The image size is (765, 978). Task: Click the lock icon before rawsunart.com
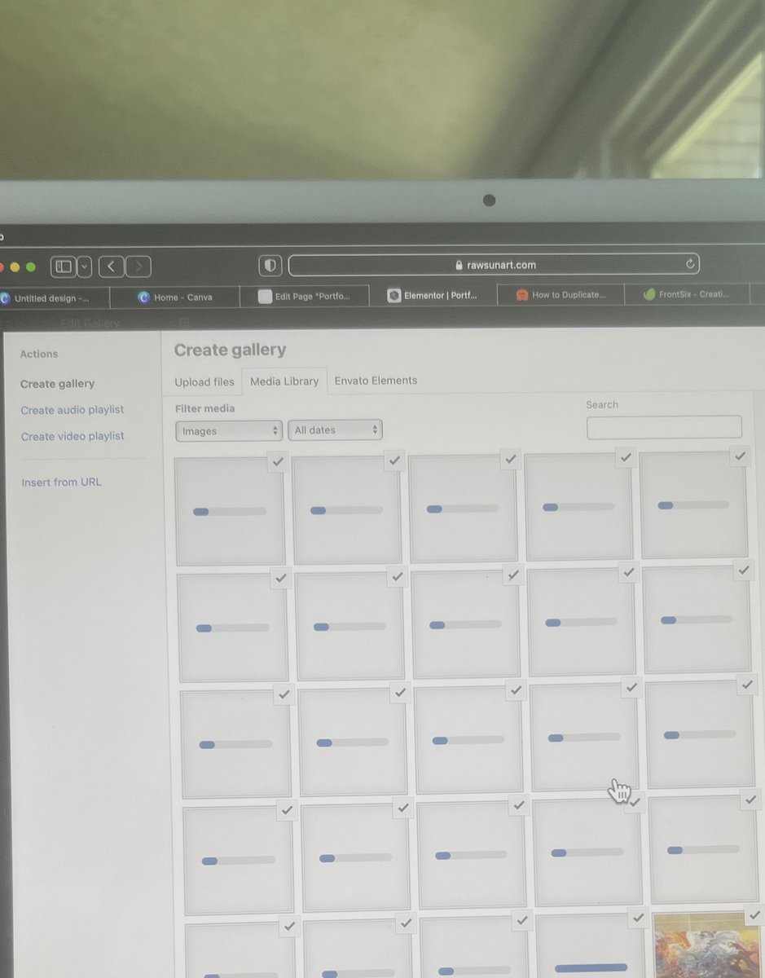(x=459, y=265)
